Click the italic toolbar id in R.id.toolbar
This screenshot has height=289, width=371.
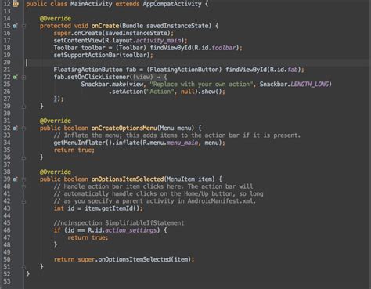tap(224, 48)
